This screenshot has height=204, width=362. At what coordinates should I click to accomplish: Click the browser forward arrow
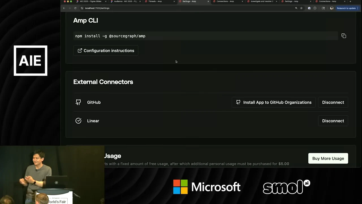tap(70, 8)
